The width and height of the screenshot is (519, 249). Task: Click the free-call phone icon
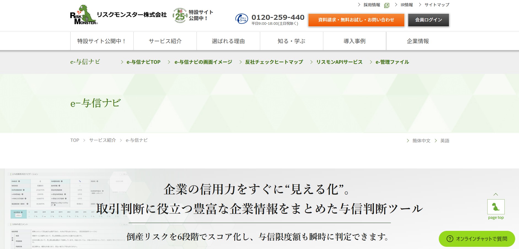coord(242,19)
